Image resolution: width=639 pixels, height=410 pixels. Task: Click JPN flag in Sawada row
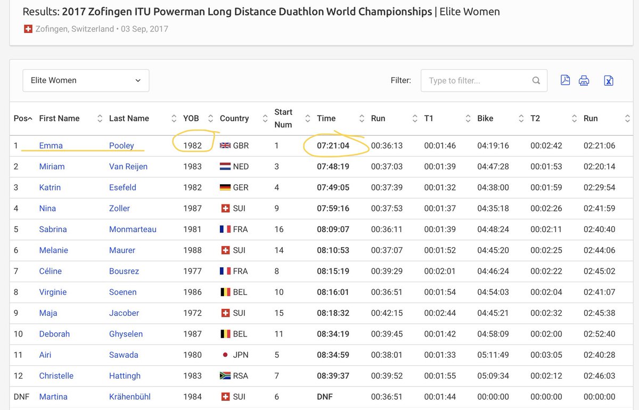(x=225, y=355)
